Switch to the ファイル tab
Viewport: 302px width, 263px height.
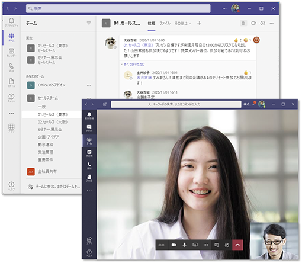pos(165,23)
